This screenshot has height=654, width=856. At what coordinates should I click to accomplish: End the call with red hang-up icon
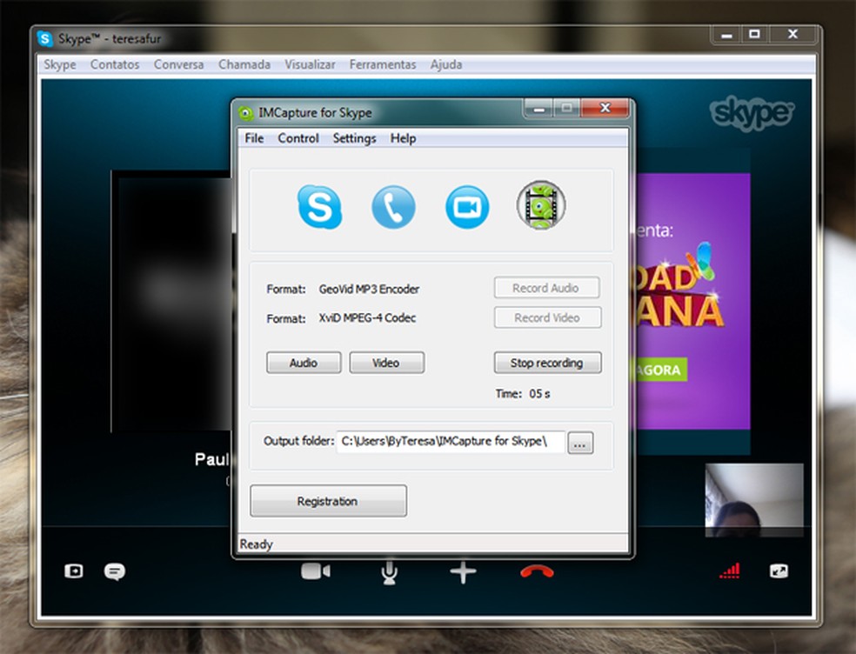537,571
